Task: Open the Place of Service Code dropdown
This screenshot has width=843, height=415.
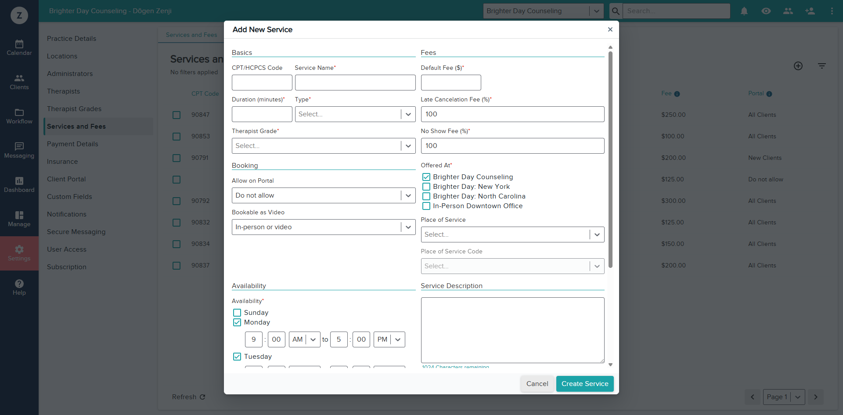Action: [512, 266]
